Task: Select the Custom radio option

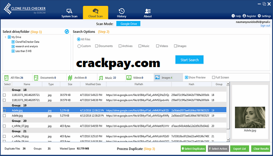Action: click(79, 46)
